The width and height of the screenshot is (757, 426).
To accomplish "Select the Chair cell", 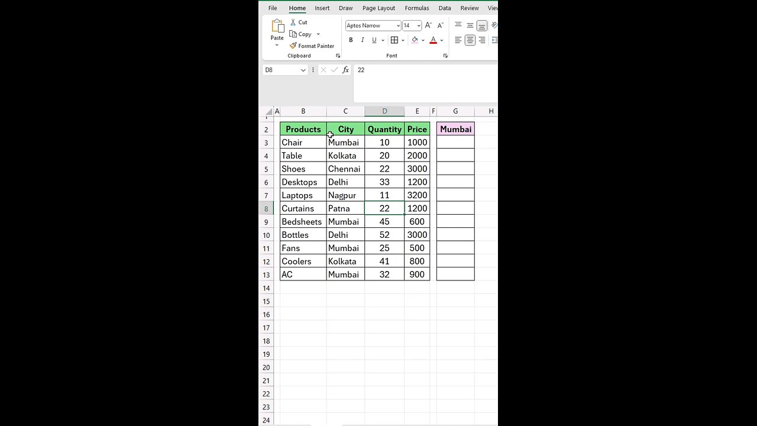I will coord(303,143).
